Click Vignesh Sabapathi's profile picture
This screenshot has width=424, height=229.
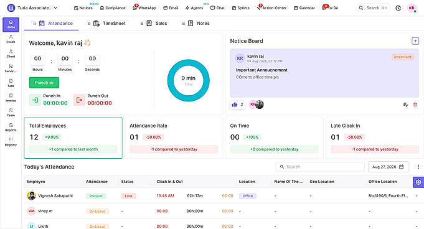tap(31, 195)
